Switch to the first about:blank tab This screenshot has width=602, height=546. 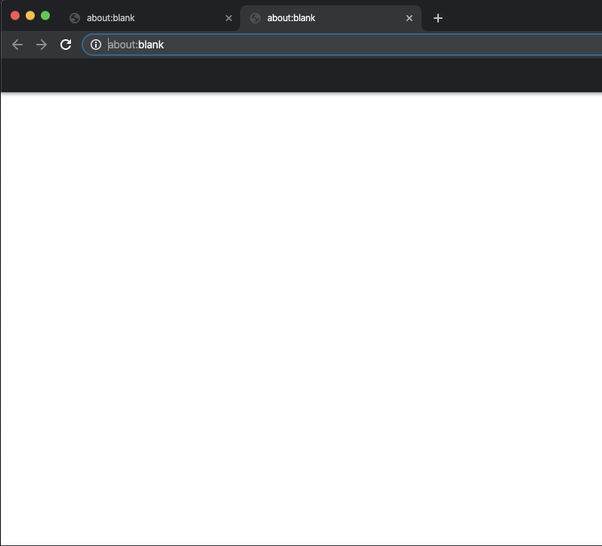(149, 18)
